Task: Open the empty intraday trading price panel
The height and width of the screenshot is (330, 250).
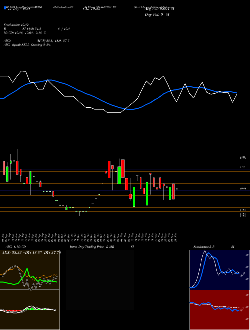Action: [x=100, y=280]
